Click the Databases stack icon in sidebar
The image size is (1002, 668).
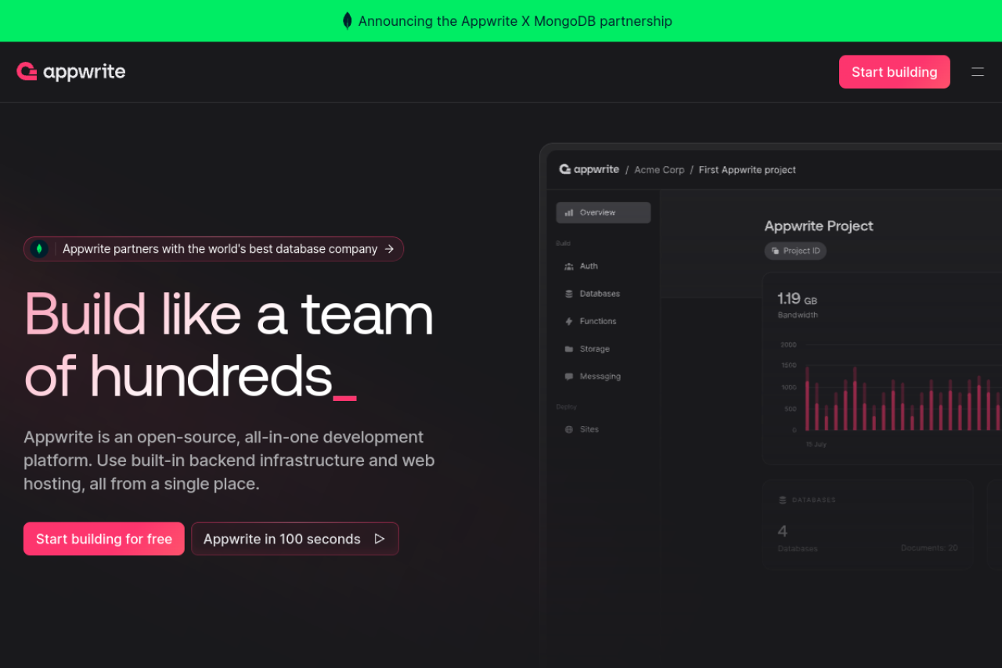(x=569, y=294)
